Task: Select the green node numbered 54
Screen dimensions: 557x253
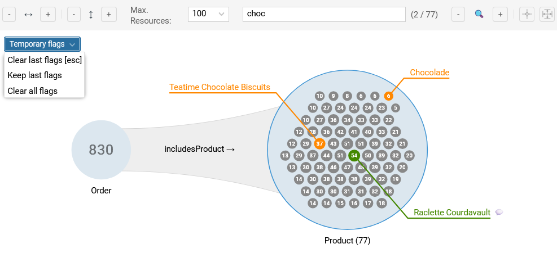Action: (x=354, y=156)
